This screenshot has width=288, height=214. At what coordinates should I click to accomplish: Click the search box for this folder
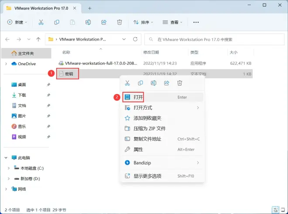tap(214, 39)
